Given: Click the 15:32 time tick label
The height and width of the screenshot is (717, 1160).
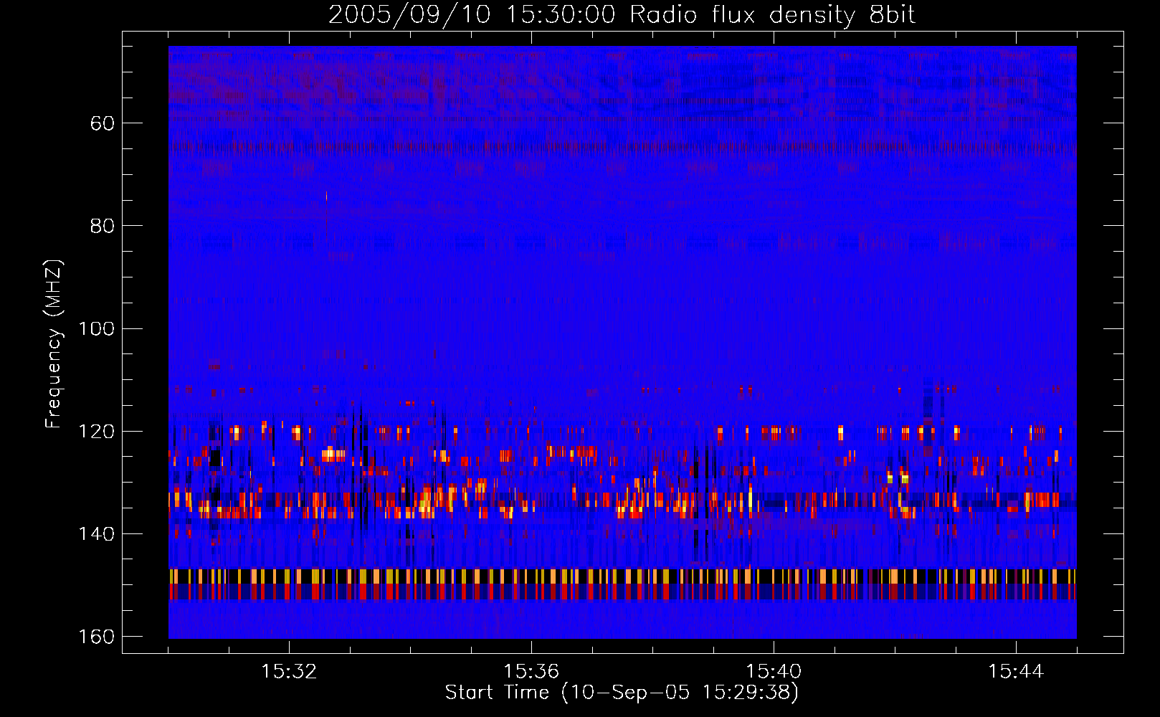Looking at the screenshot, I should point(289,672).
